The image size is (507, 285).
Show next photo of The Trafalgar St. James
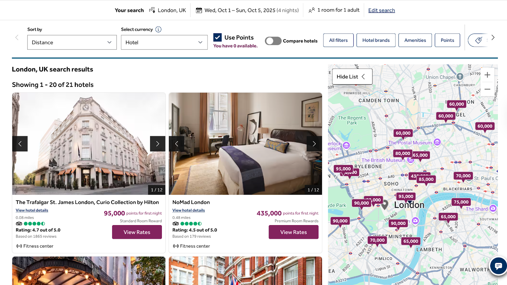pos(157,144)
